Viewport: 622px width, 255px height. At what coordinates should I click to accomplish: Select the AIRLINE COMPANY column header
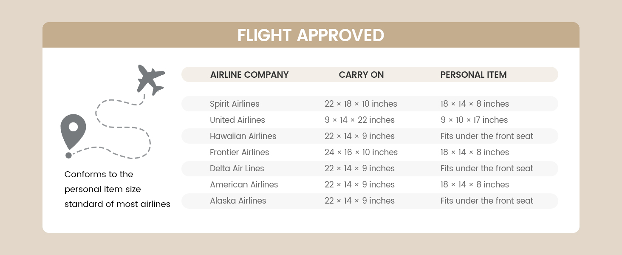[x=249, y=75]
